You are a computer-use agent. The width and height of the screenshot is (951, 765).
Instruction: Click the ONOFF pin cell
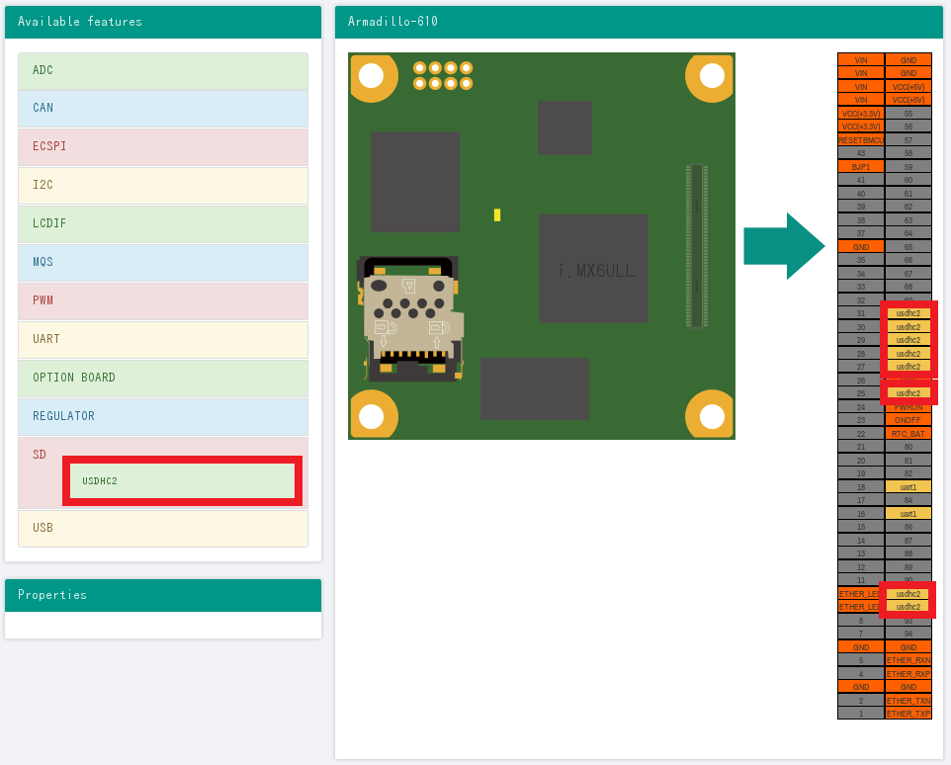[x=908, y=420]
